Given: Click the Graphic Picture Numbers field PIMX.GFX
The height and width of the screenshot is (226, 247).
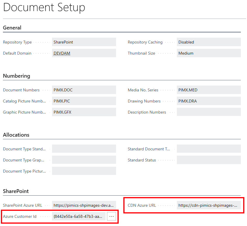Looking at the screenshot, I should (x=84, y=112).
